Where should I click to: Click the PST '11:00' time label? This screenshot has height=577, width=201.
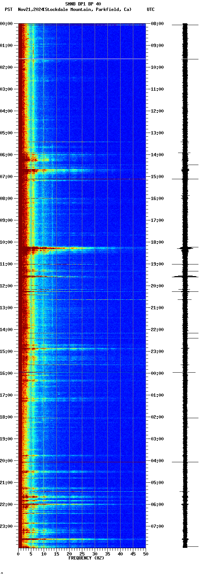pos(6,264)
